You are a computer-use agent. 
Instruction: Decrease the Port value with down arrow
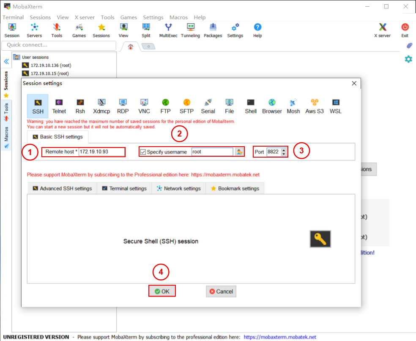coord(284,154)
